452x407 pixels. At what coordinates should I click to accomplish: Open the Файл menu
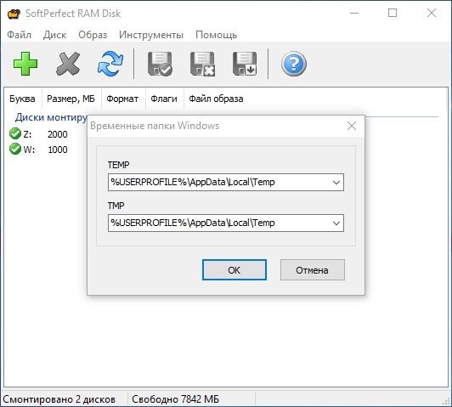point(19,35)
